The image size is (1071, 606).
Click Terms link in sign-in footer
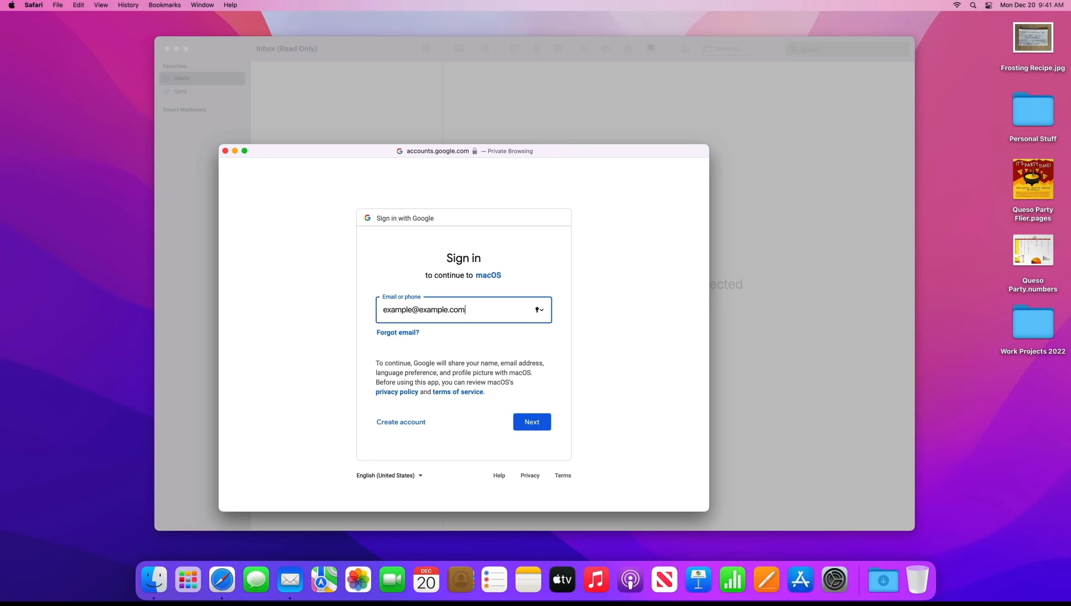563,476
